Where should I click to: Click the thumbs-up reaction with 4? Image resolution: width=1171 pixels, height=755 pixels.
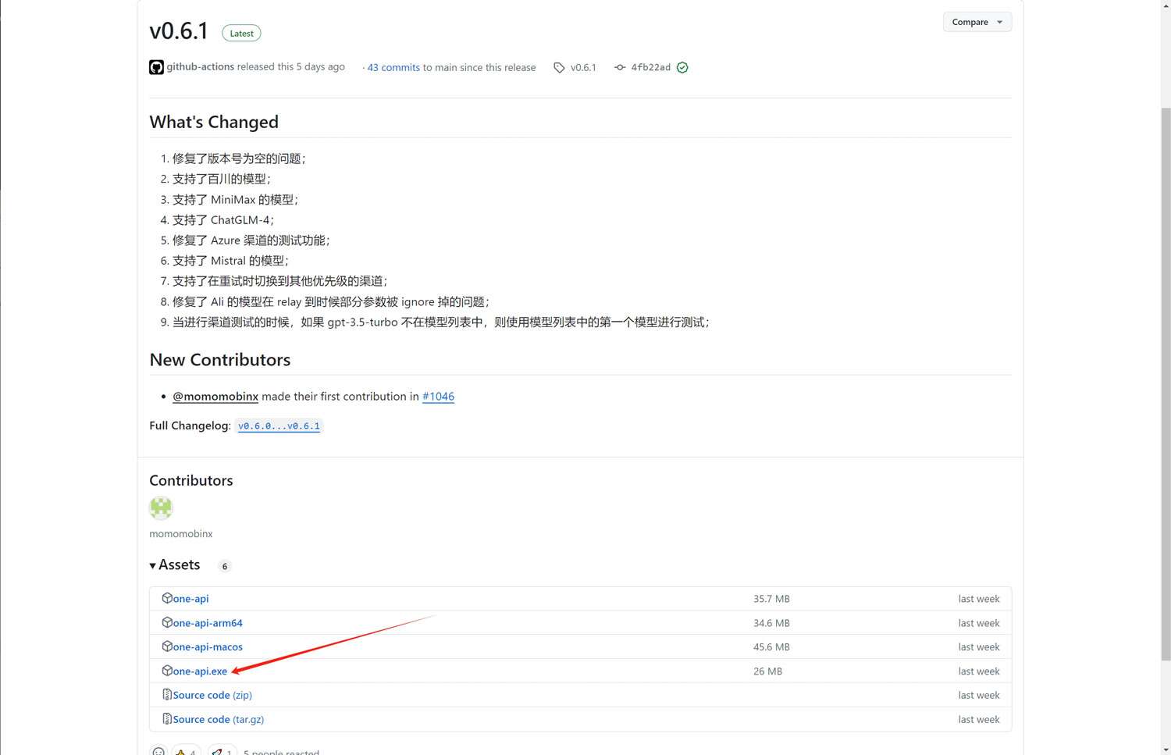click(186, 750)
